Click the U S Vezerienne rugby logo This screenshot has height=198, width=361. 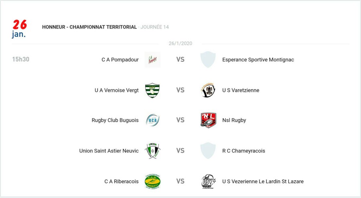(x=208, y=181)
